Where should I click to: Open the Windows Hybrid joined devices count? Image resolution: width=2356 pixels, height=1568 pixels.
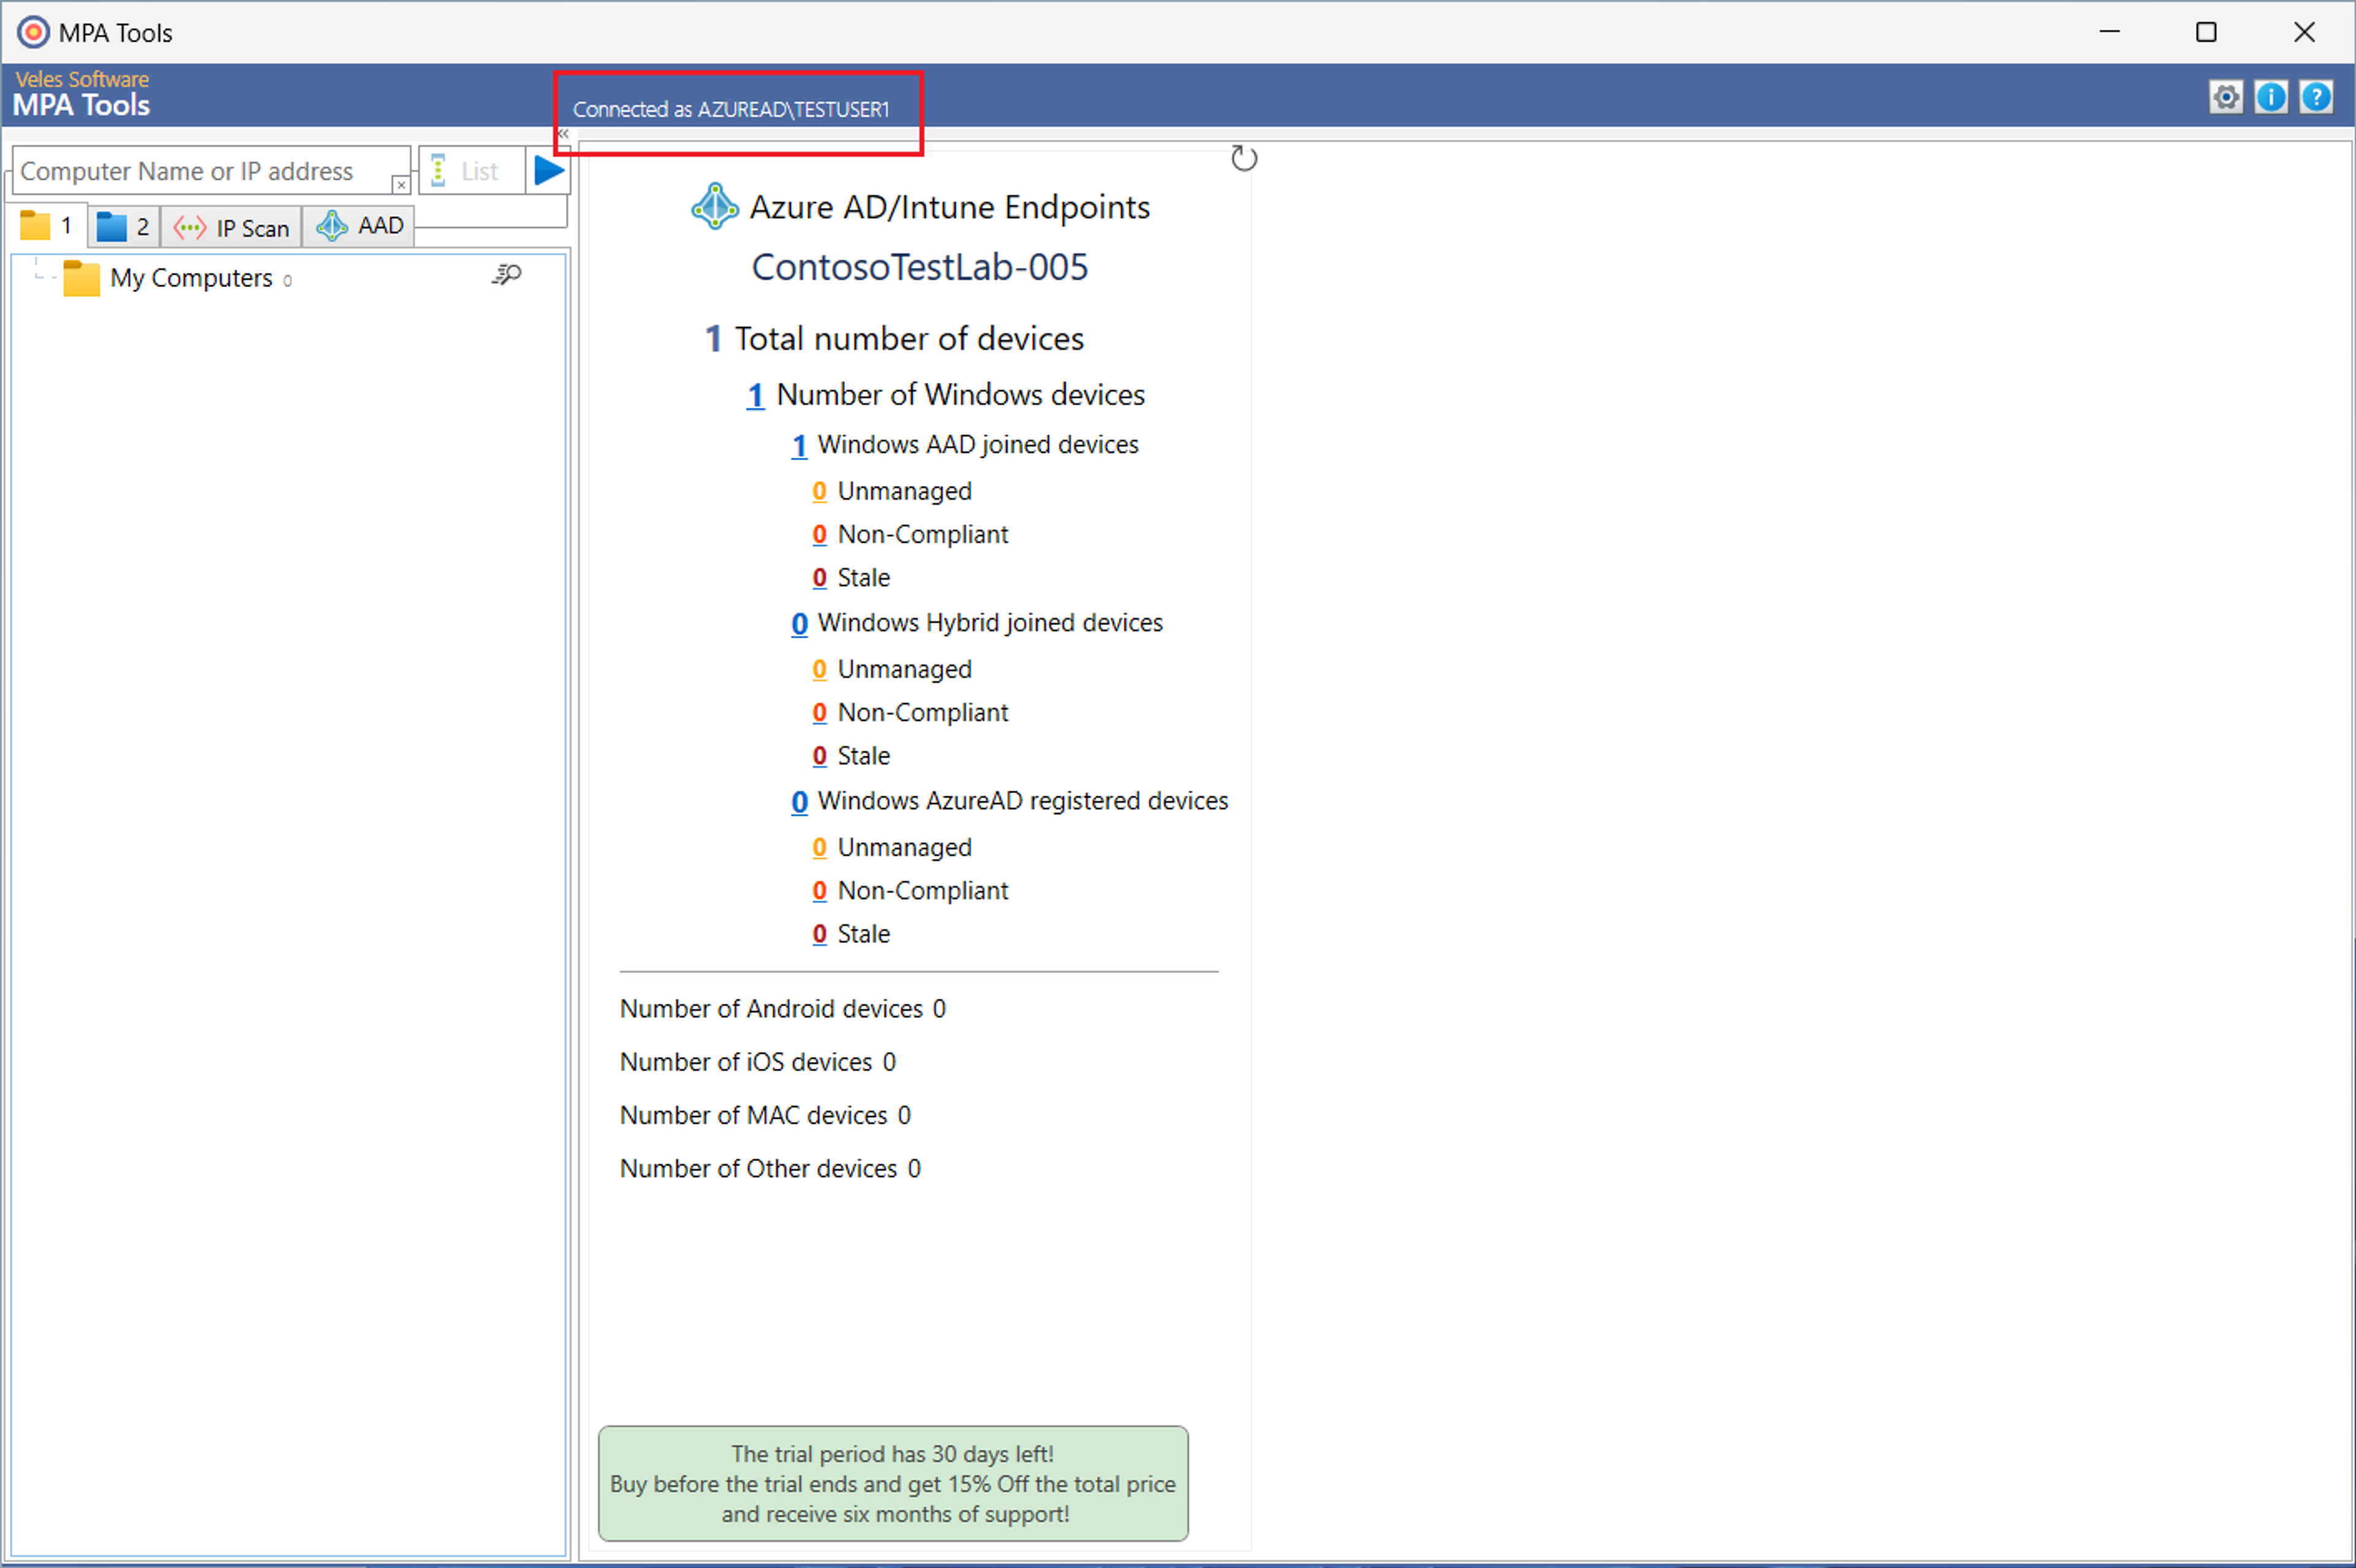799,624
